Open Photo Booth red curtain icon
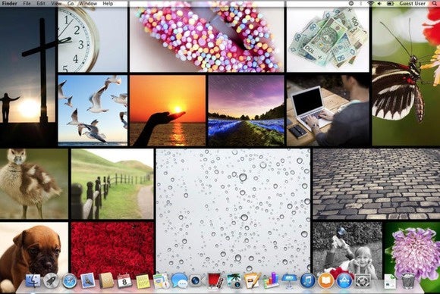The width and height of the screenshot is (440, 294). [x=215, y=281]
